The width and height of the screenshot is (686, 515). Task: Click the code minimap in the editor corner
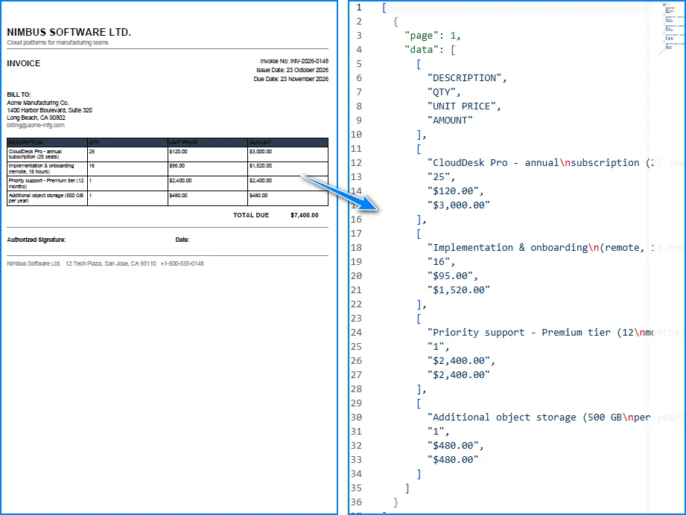tap(672, 27)
